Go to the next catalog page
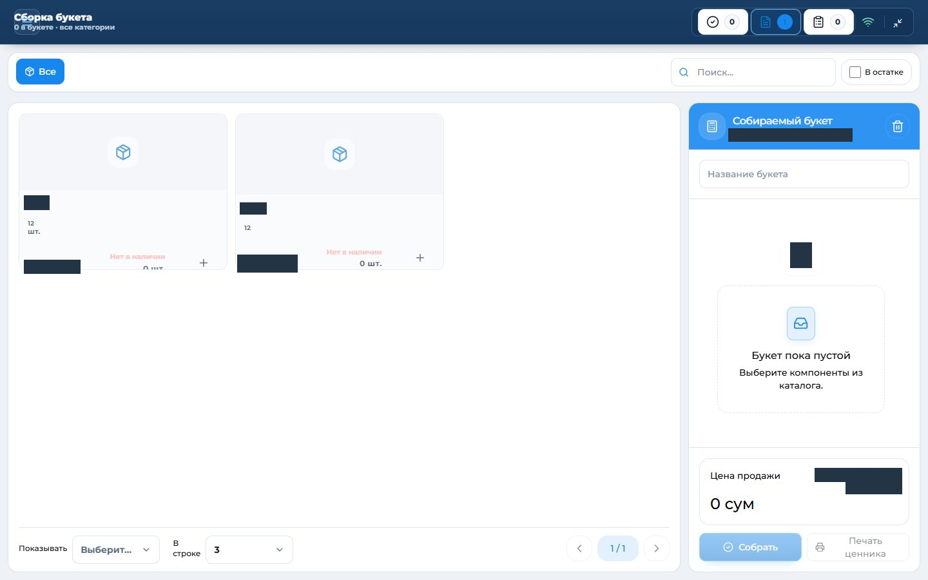The image size is (928, 580). click(657, 548)
